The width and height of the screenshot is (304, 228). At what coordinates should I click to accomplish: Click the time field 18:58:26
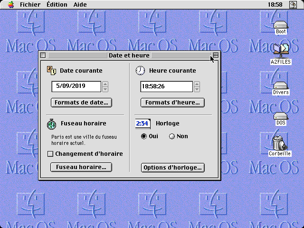coord(167,86)
